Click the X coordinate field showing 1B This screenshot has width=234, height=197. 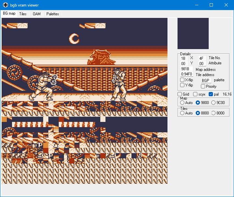coord(184,59)
